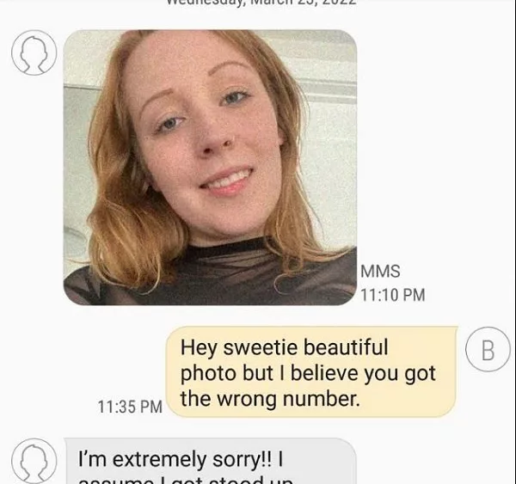Tap the Wednesday, March date header
The width and height of the screenshot is (516, 484).
click(261, 2)
